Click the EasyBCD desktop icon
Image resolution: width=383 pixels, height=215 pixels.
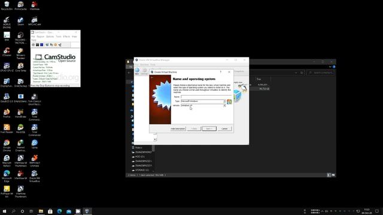tap(7, 98)
